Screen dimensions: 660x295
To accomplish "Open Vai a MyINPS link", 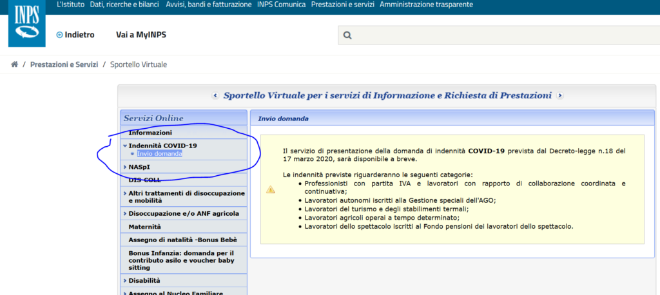I will point(141,35).
